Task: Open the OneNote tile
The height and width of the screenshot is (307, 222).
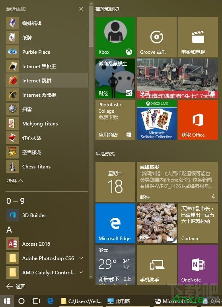Action: [x=198, y=265]
